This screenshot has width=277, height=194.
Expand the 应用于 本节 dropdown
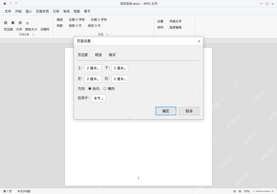[x=98, y=98]
